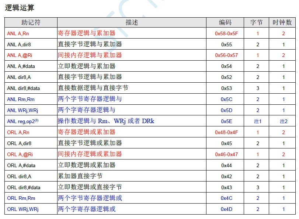The image size is (299, 219).
Task: Click the 0x46-0x47 encoding value
Action: click(226, 155)
